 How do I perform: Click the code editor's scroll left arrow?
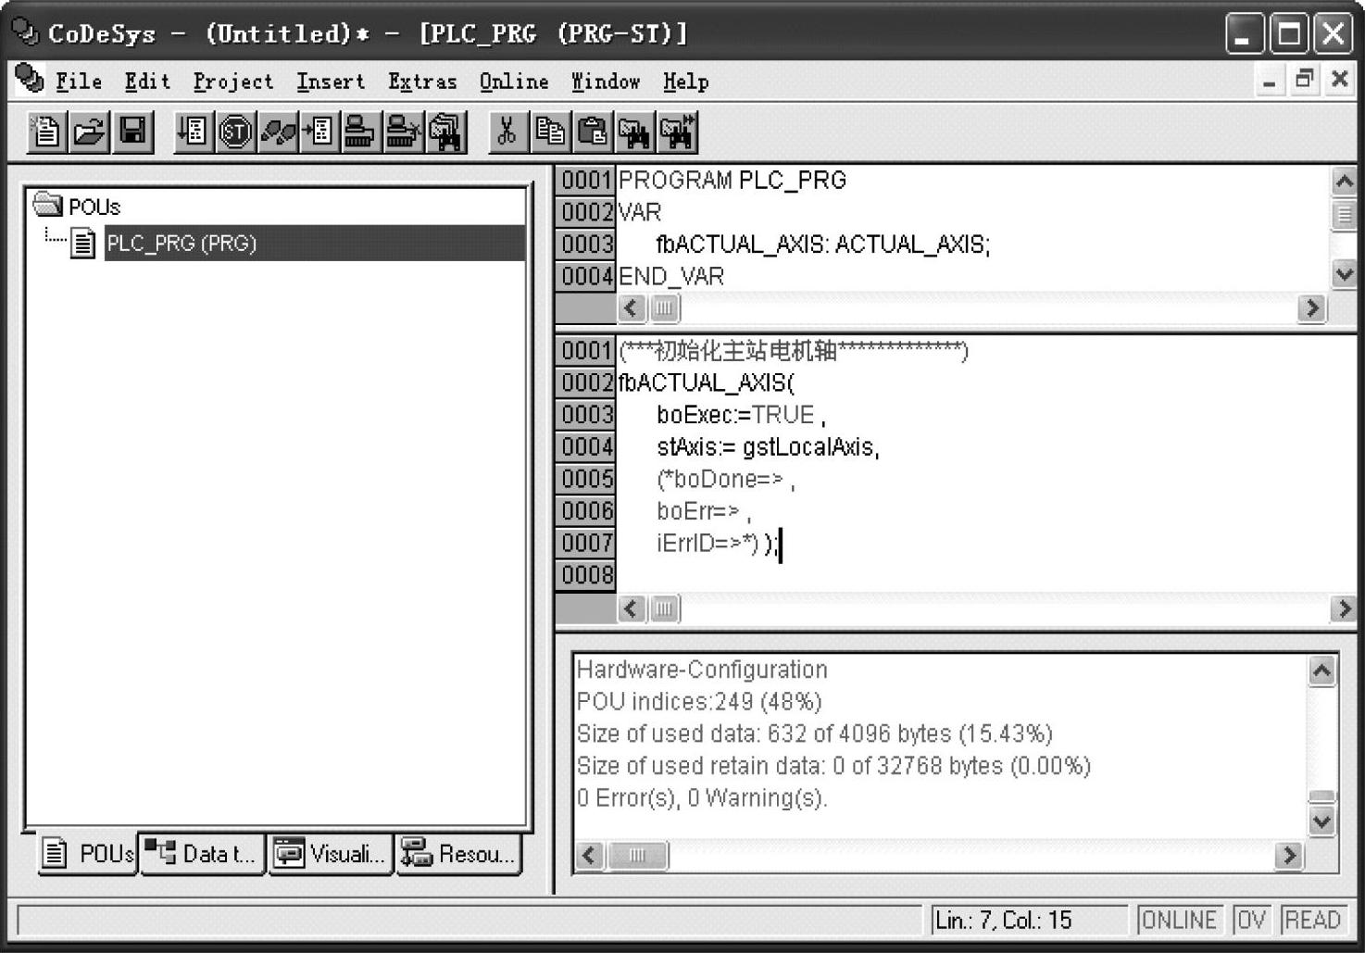click(632, 608)
